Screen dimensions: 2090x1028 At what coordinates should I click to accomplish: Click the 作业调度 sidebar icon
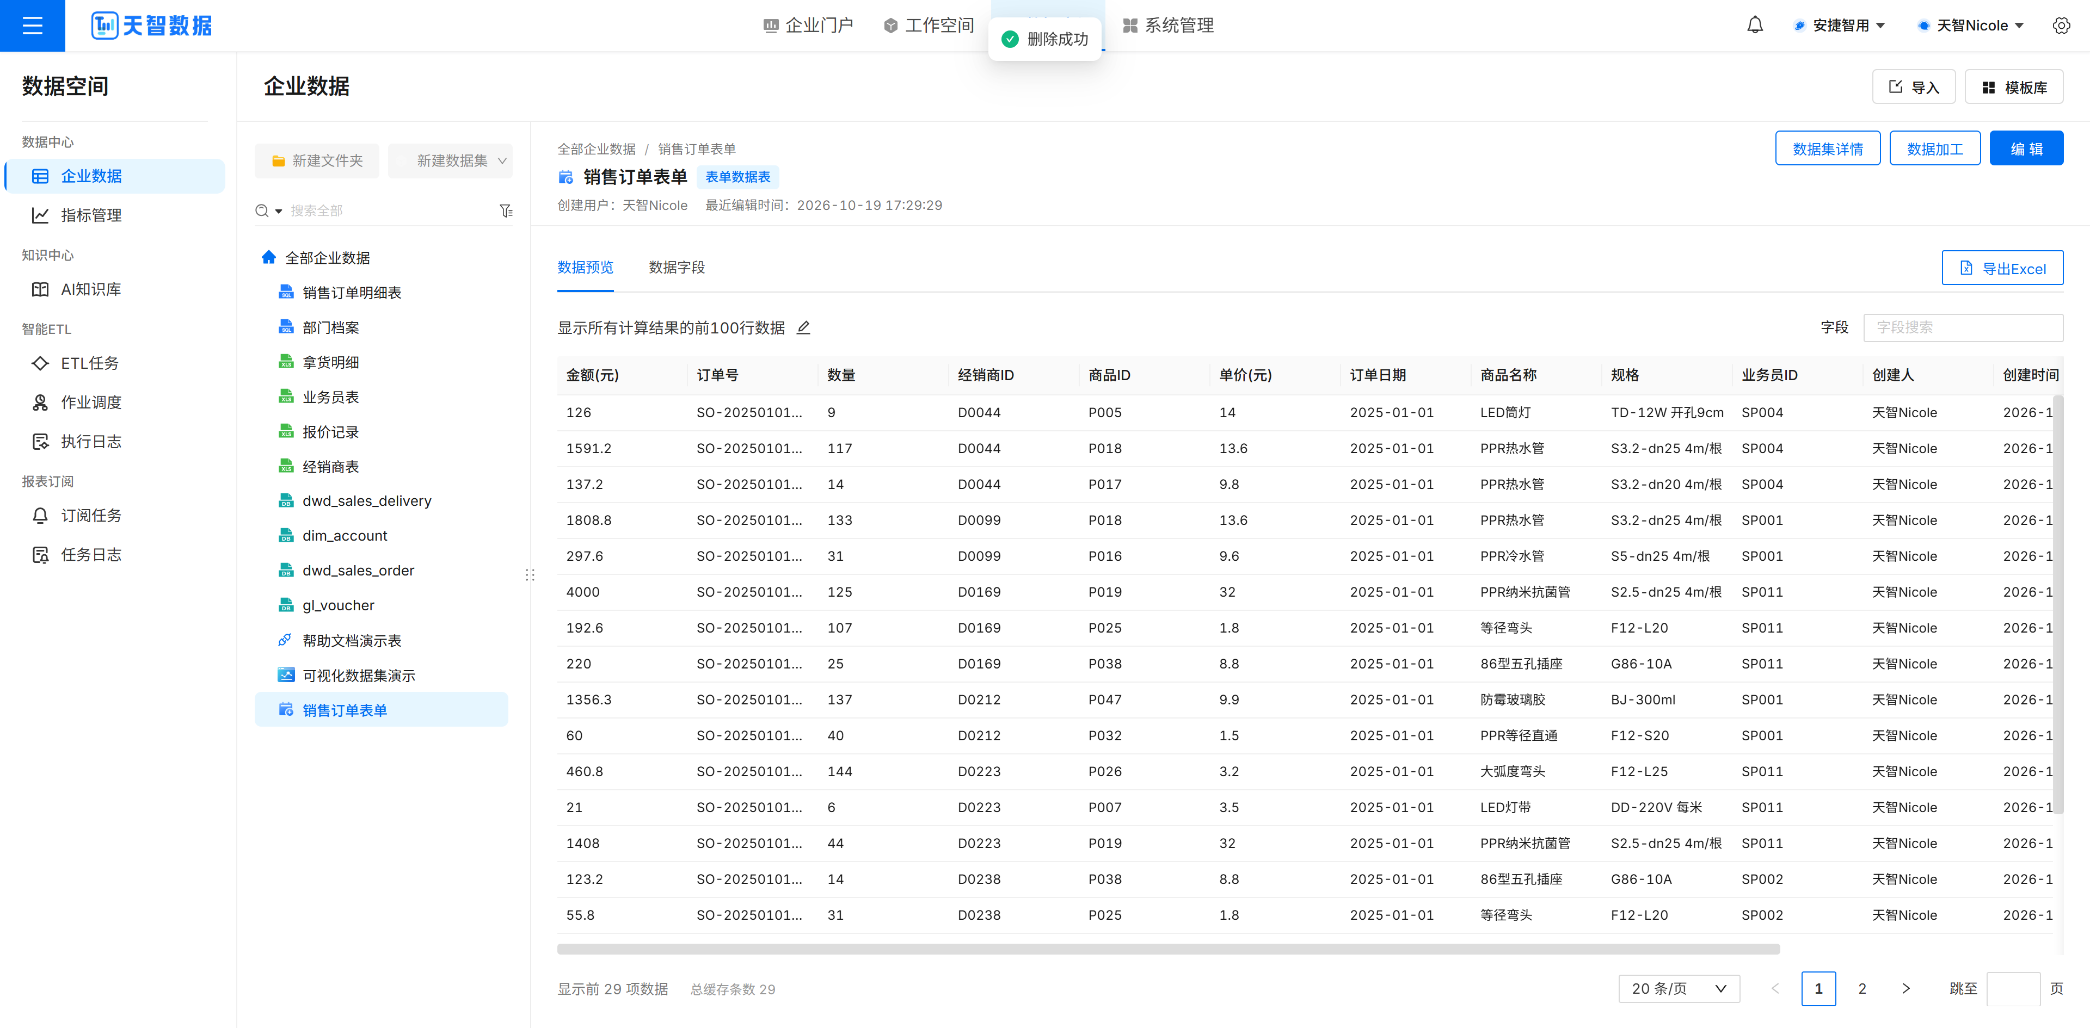click(x=40, y=402)
